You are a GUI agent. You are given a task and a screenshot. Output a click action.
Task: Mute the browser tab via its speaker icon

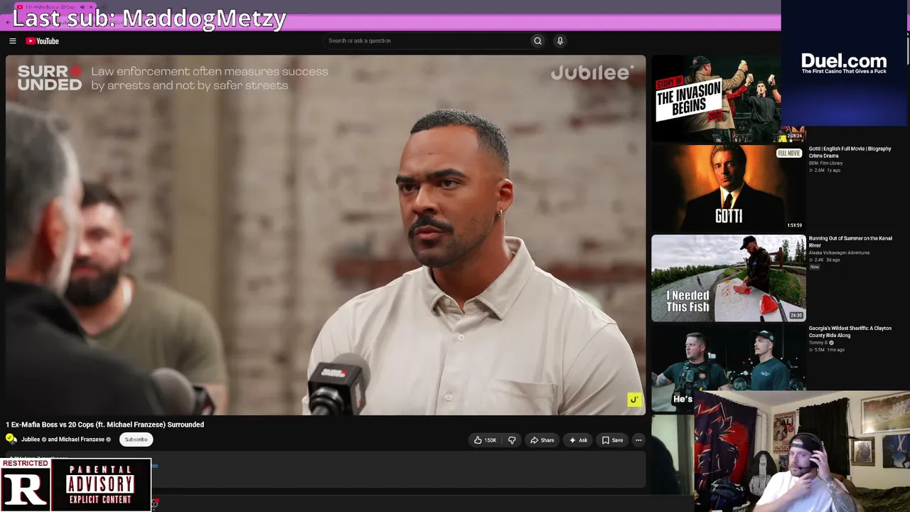[x=83, y=7]
